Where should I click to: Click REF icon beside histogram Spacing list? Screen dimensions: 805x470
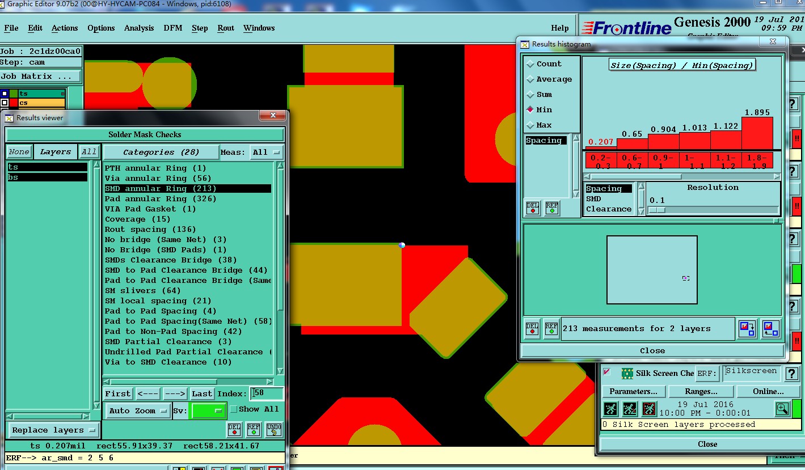pos(551,208)
